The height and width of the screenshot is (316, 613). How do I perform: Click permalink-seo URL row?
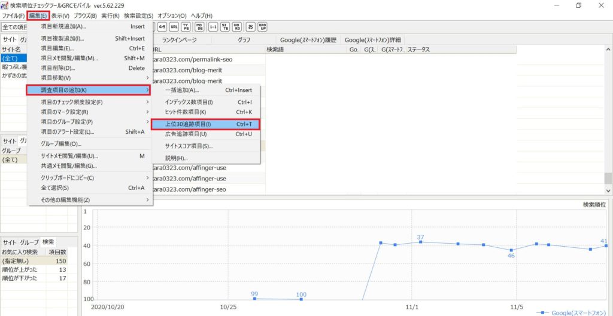(209, 59)
